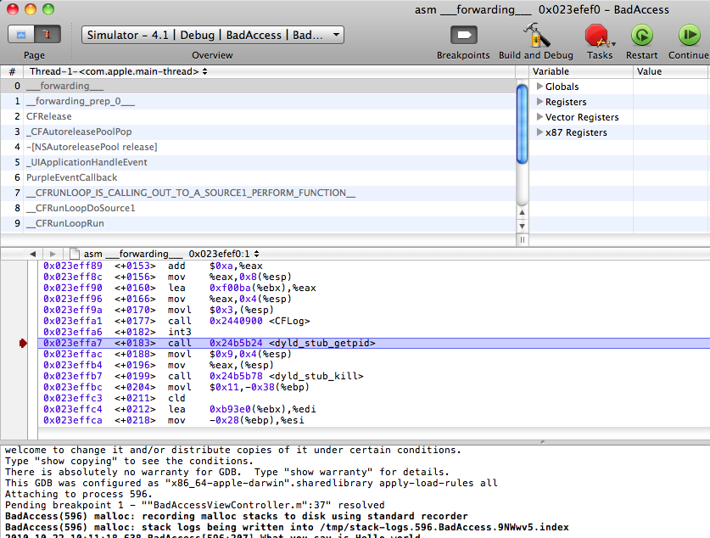
Task: Go forward in editor history
Action: (x=53, y=254)
